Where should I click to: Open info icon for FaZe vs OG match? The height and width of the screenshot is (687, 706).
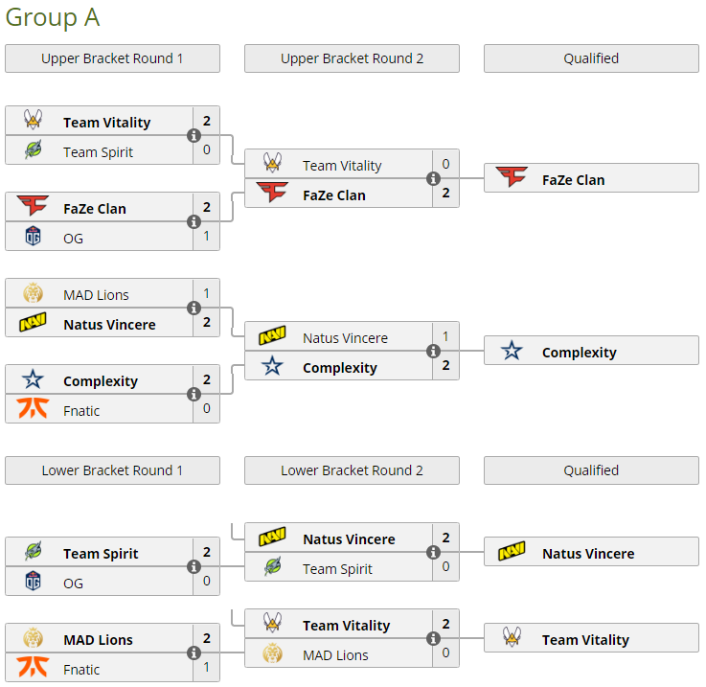pos(194,222)
